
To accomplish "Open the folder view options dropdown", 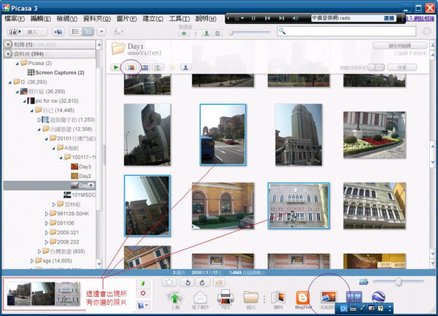I will 101,31.
